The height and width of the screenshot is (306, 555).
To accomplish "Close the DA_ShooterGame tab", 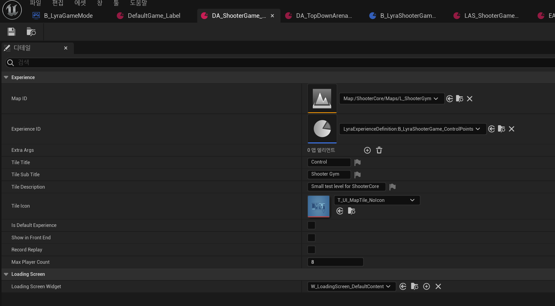I will [272, 16].
